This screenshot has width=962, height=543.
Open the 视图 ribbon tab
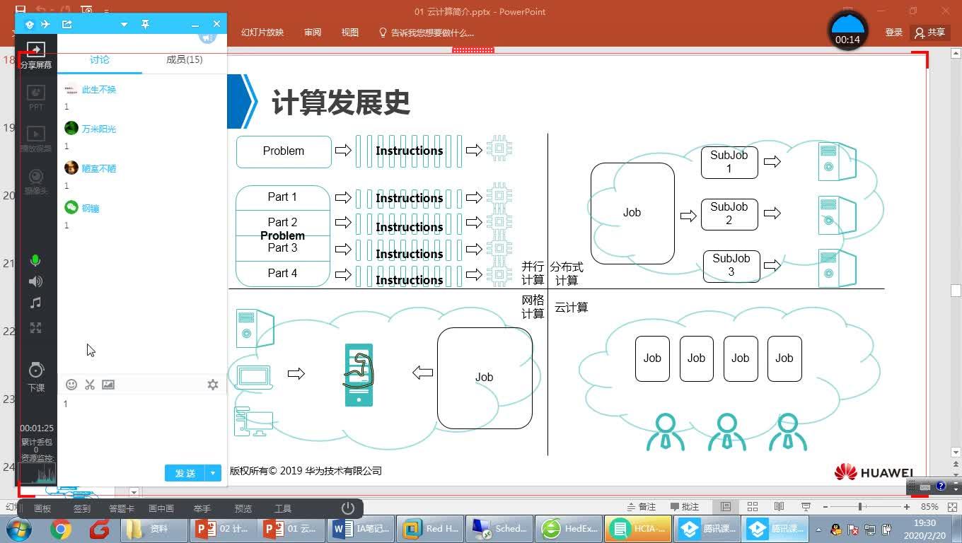click(x=350, y=33)
